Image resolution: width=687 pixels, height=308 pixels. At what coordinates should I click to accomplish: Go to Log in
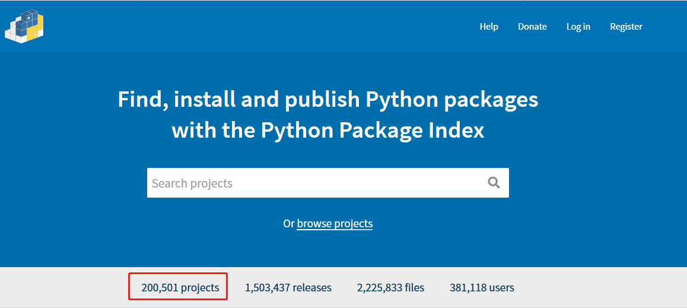(578, 27)
